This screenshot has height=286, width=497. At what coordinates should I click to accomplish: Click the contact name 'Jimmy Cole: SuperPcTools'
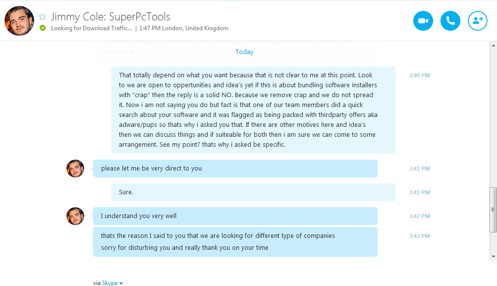[110, 17]
